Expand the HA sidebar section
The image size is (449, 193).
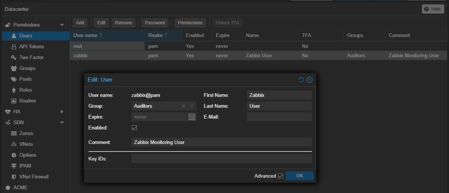[62, 112]
